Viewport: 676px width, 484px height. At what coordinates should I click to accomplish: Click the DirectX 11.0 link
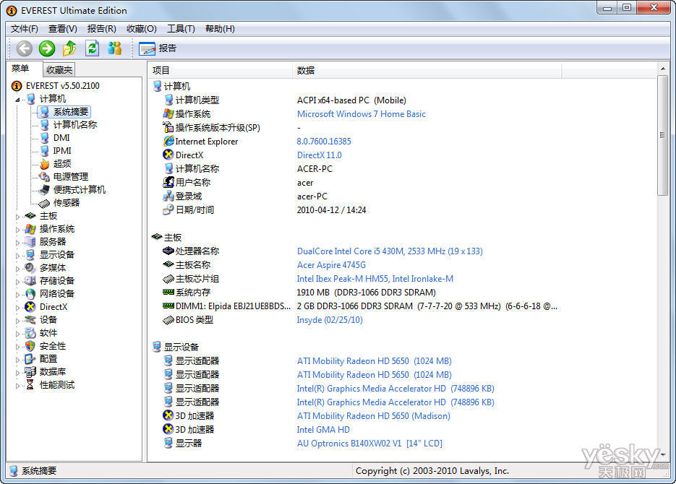point(319,155)
